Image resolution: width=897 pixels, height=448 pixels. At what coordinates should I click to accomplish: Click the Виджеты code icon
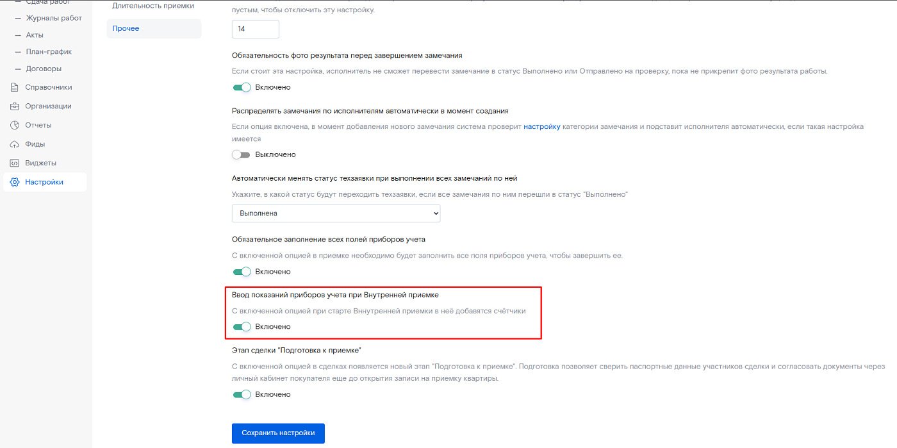pyautogui.click(x=14, y=163)
